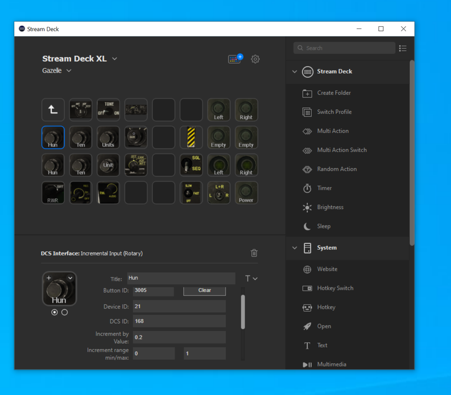Select the RWR key on the grid
The height and width of the screenshot is (395, 451).
pos(53,193)
